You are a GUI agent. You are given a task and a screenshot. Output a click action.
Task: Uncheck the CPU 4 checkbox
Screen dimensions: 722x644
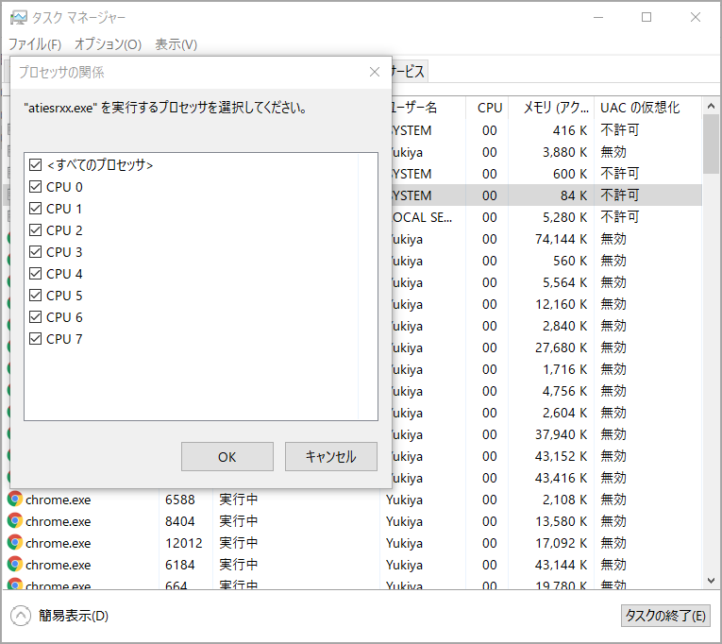point(36,274)
